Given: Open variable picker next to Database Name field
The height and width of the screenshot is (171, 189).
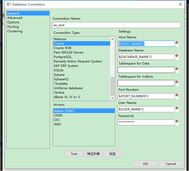Looking at the screenshot, I should [x=177, y=56].
